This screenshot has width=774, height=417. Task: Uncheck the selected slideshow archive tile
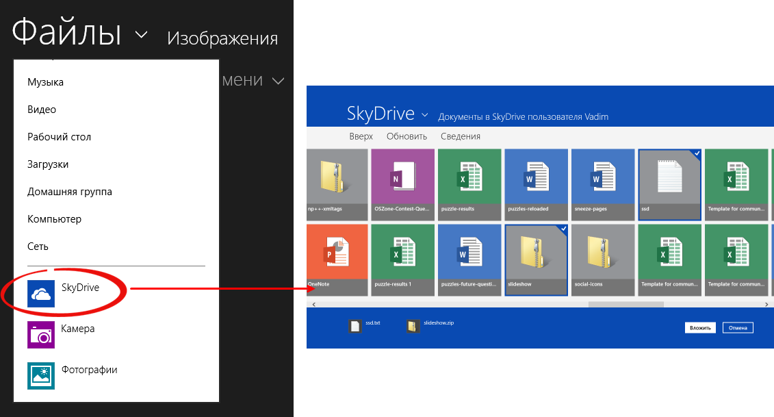[536, 260]
